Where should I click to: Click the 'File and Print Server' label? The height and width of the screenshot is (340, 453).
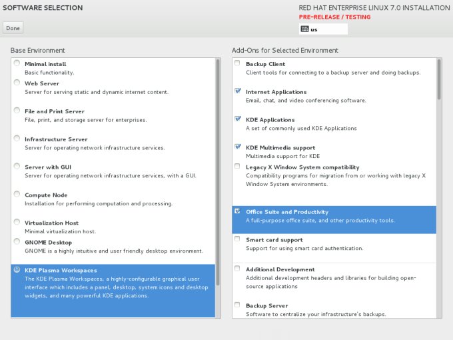[x=55, y=111]
